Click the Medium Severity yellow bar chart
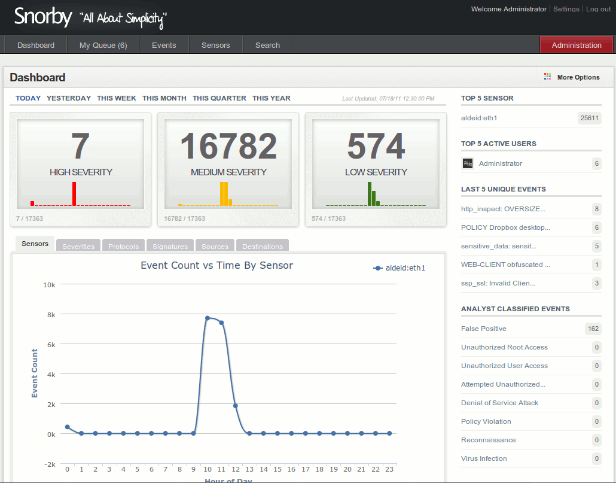Viewport: 616px width, 483px height. [225, 195]
